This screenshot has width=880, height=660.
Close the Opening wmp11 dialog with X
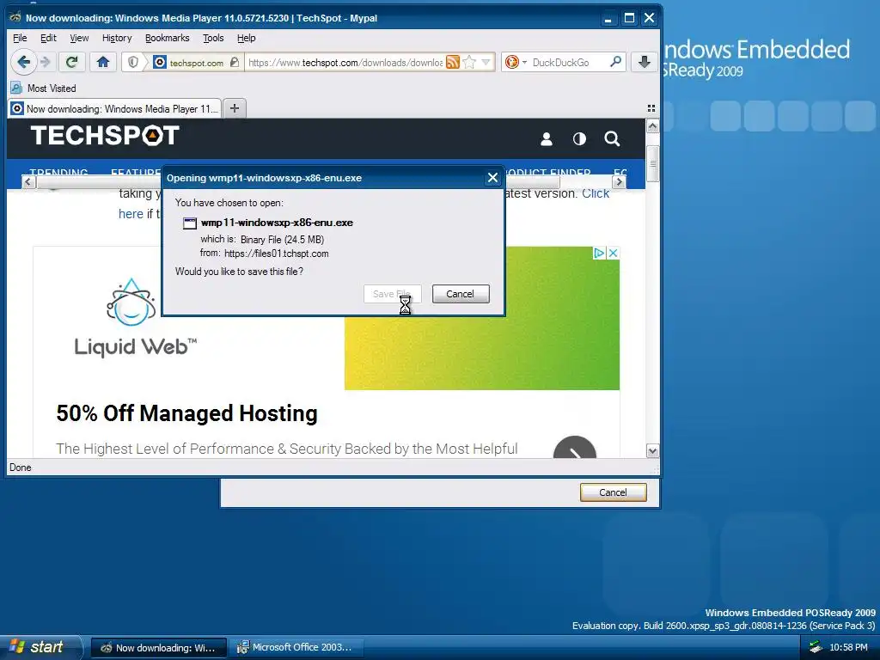(x=492, y=178)
